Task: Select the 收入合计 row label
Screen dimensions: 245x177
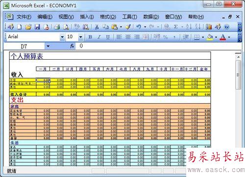Action: (x=23, y=94)
